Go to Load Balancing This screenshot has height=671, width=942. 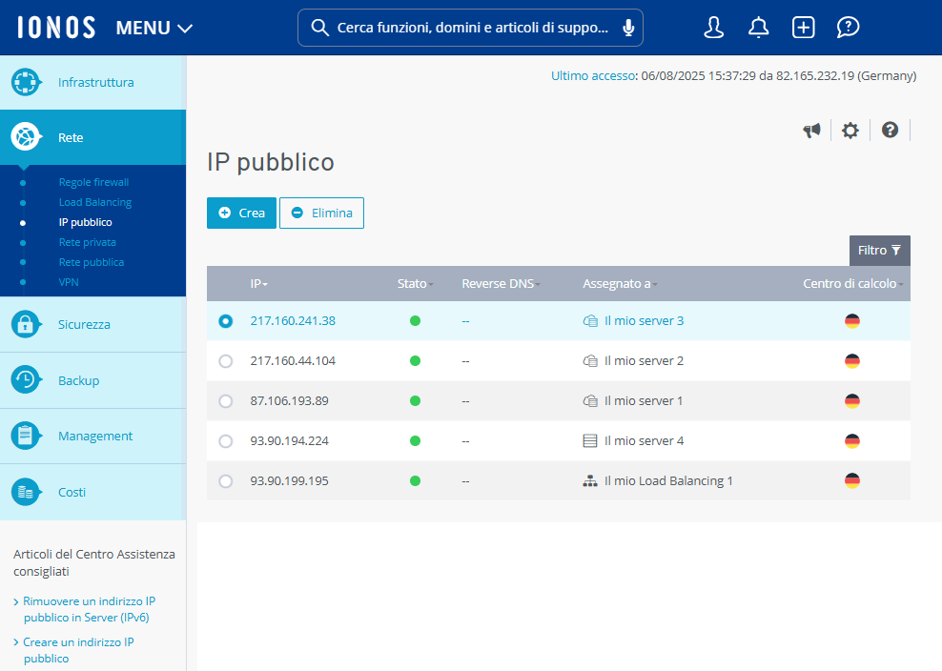[x=95, y=202]
